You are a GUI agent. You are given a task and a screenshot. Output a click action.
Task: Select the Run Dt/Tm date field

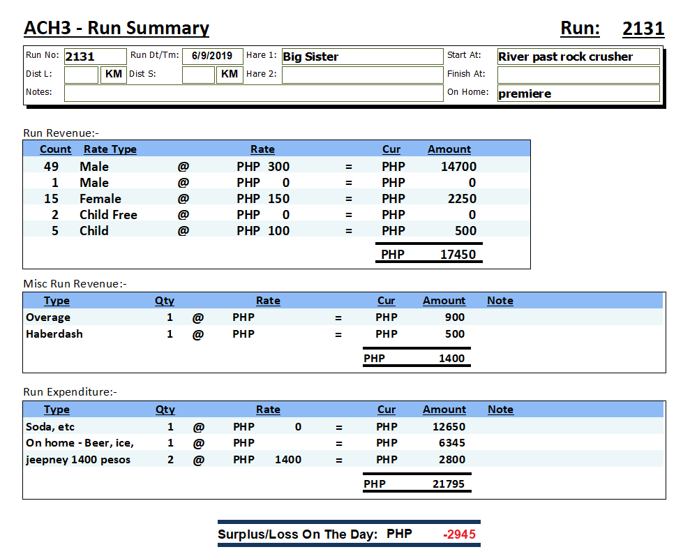(x=212, y=56)
